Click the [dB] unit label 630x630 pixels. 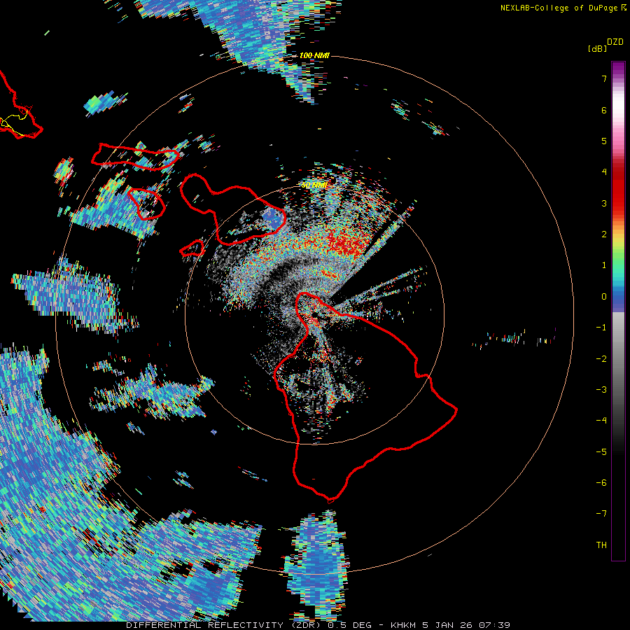[x=597, y=48]
